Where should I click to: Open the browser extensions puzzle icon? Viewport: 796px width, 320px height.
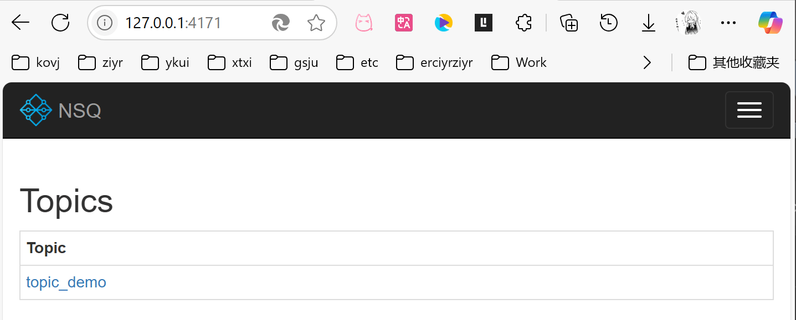click(523, 23)
